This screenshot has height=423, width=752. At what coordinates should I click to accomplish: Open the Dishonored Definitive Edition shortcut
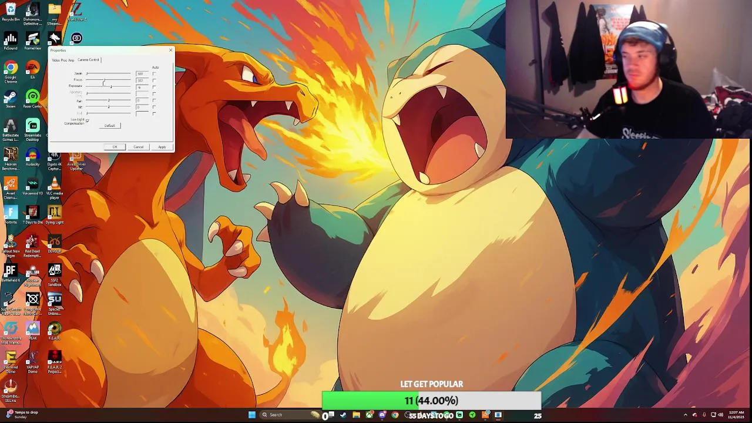coord(33,13)
